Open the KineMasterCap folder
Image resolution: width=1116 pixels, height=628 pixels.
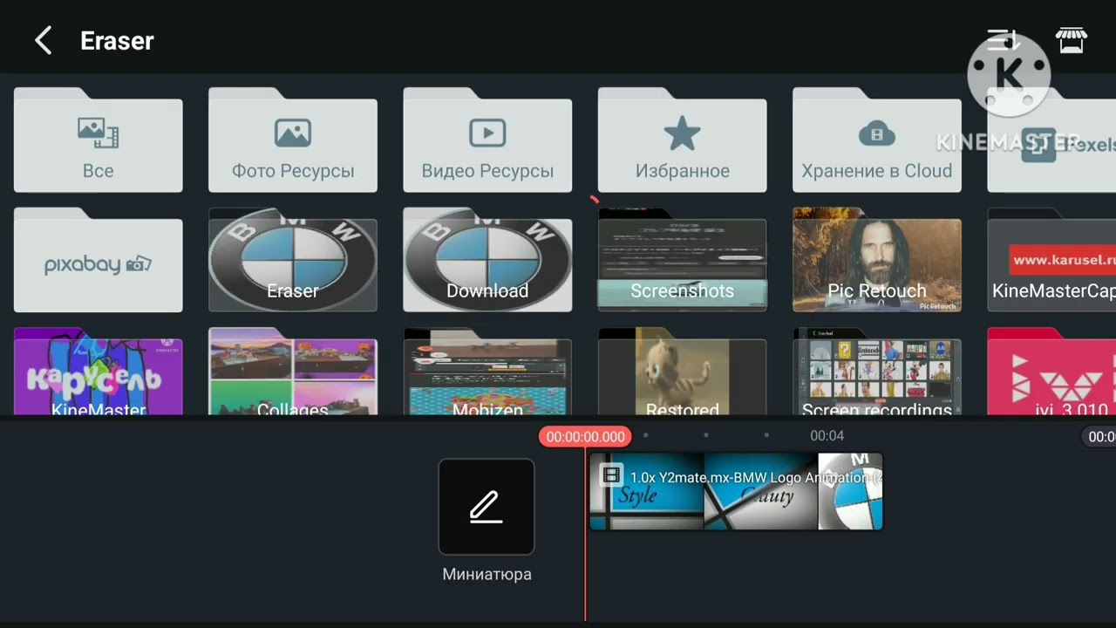click(1051, 260)
